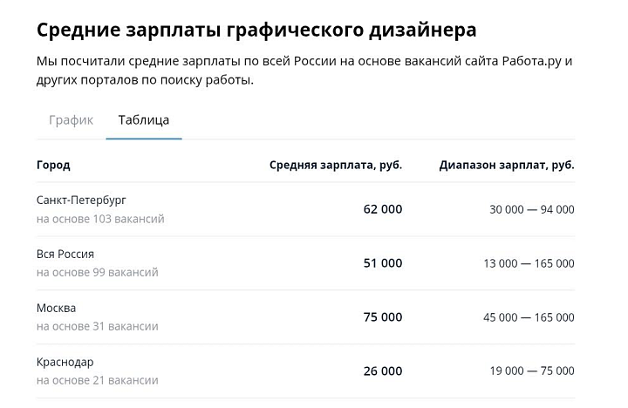This screenshot has height=408, width=628.
Task: Select the Таблица tab
Action: (144, 120)
